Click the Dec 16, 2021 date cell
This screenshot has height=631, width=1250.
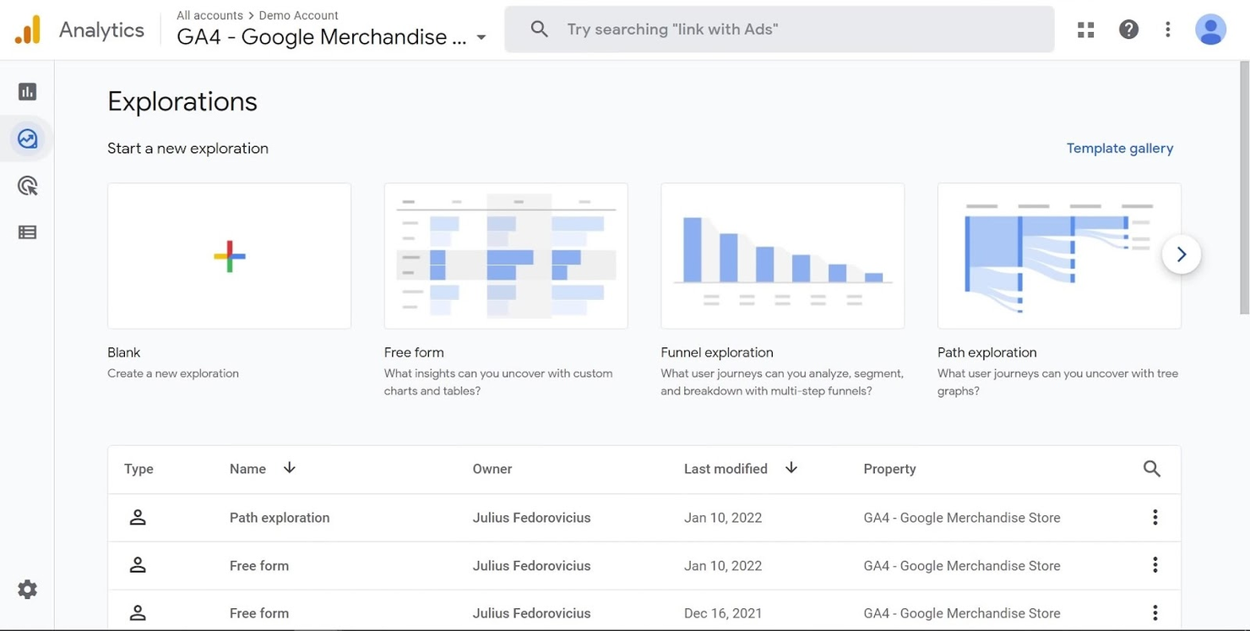pos(723,613)
